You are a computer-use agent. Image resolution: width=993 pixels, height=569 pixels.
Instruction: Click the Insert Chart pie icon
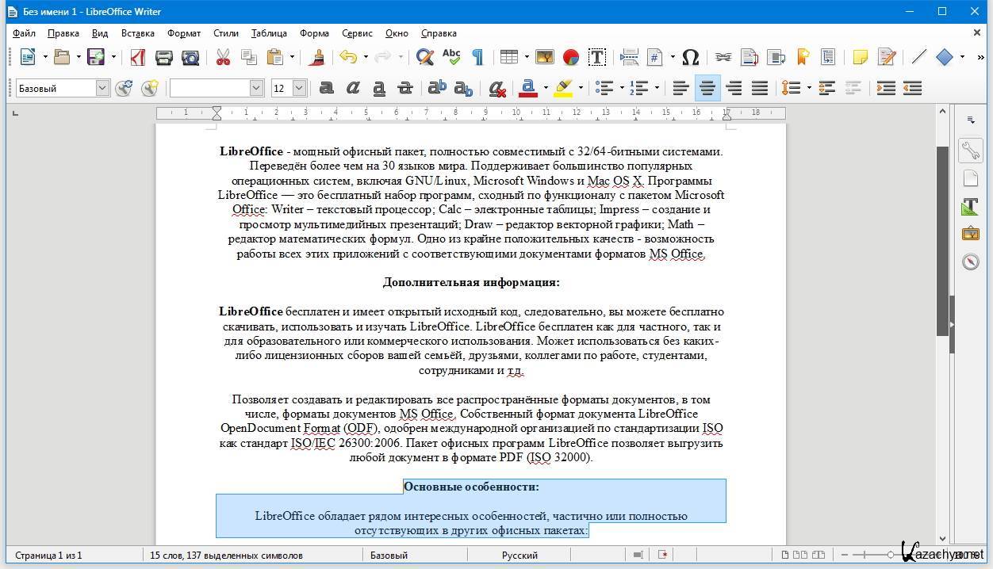tap(570, 57)
